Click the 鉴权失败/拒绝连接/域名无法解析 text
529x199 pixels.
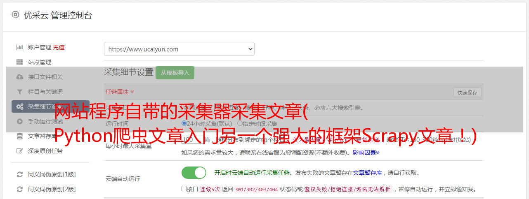pos(347,190)
